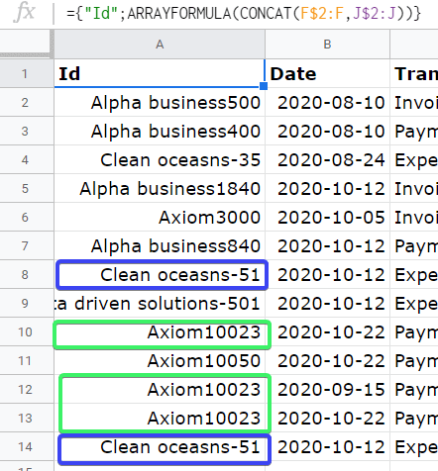Click cell 'Alpha business500'
Screen dimensions: 438x471
[160, 103]
